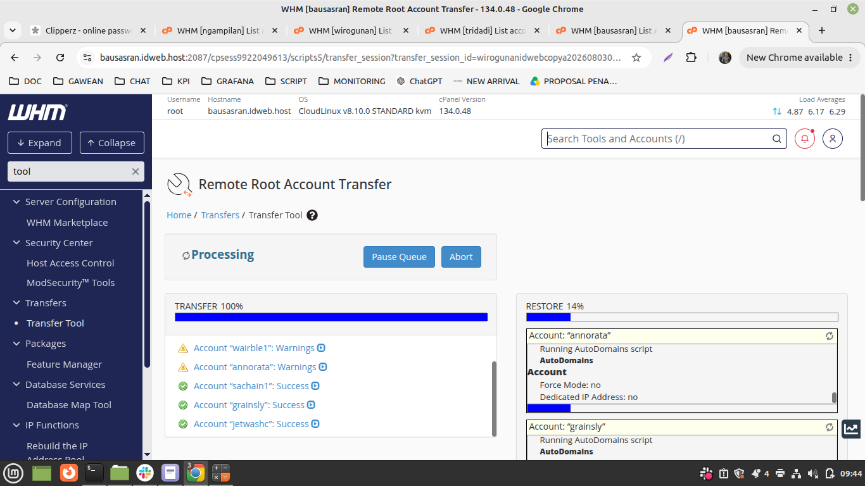Open Host Access Control in the sidebar
The image size is (865, 486).
tap(70, 263)
